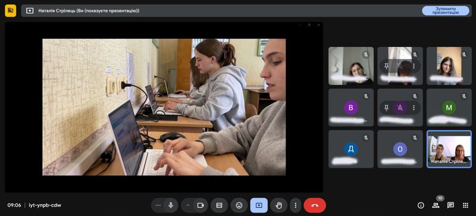Click the yellow camera-off icon top left

pos(11,11)
